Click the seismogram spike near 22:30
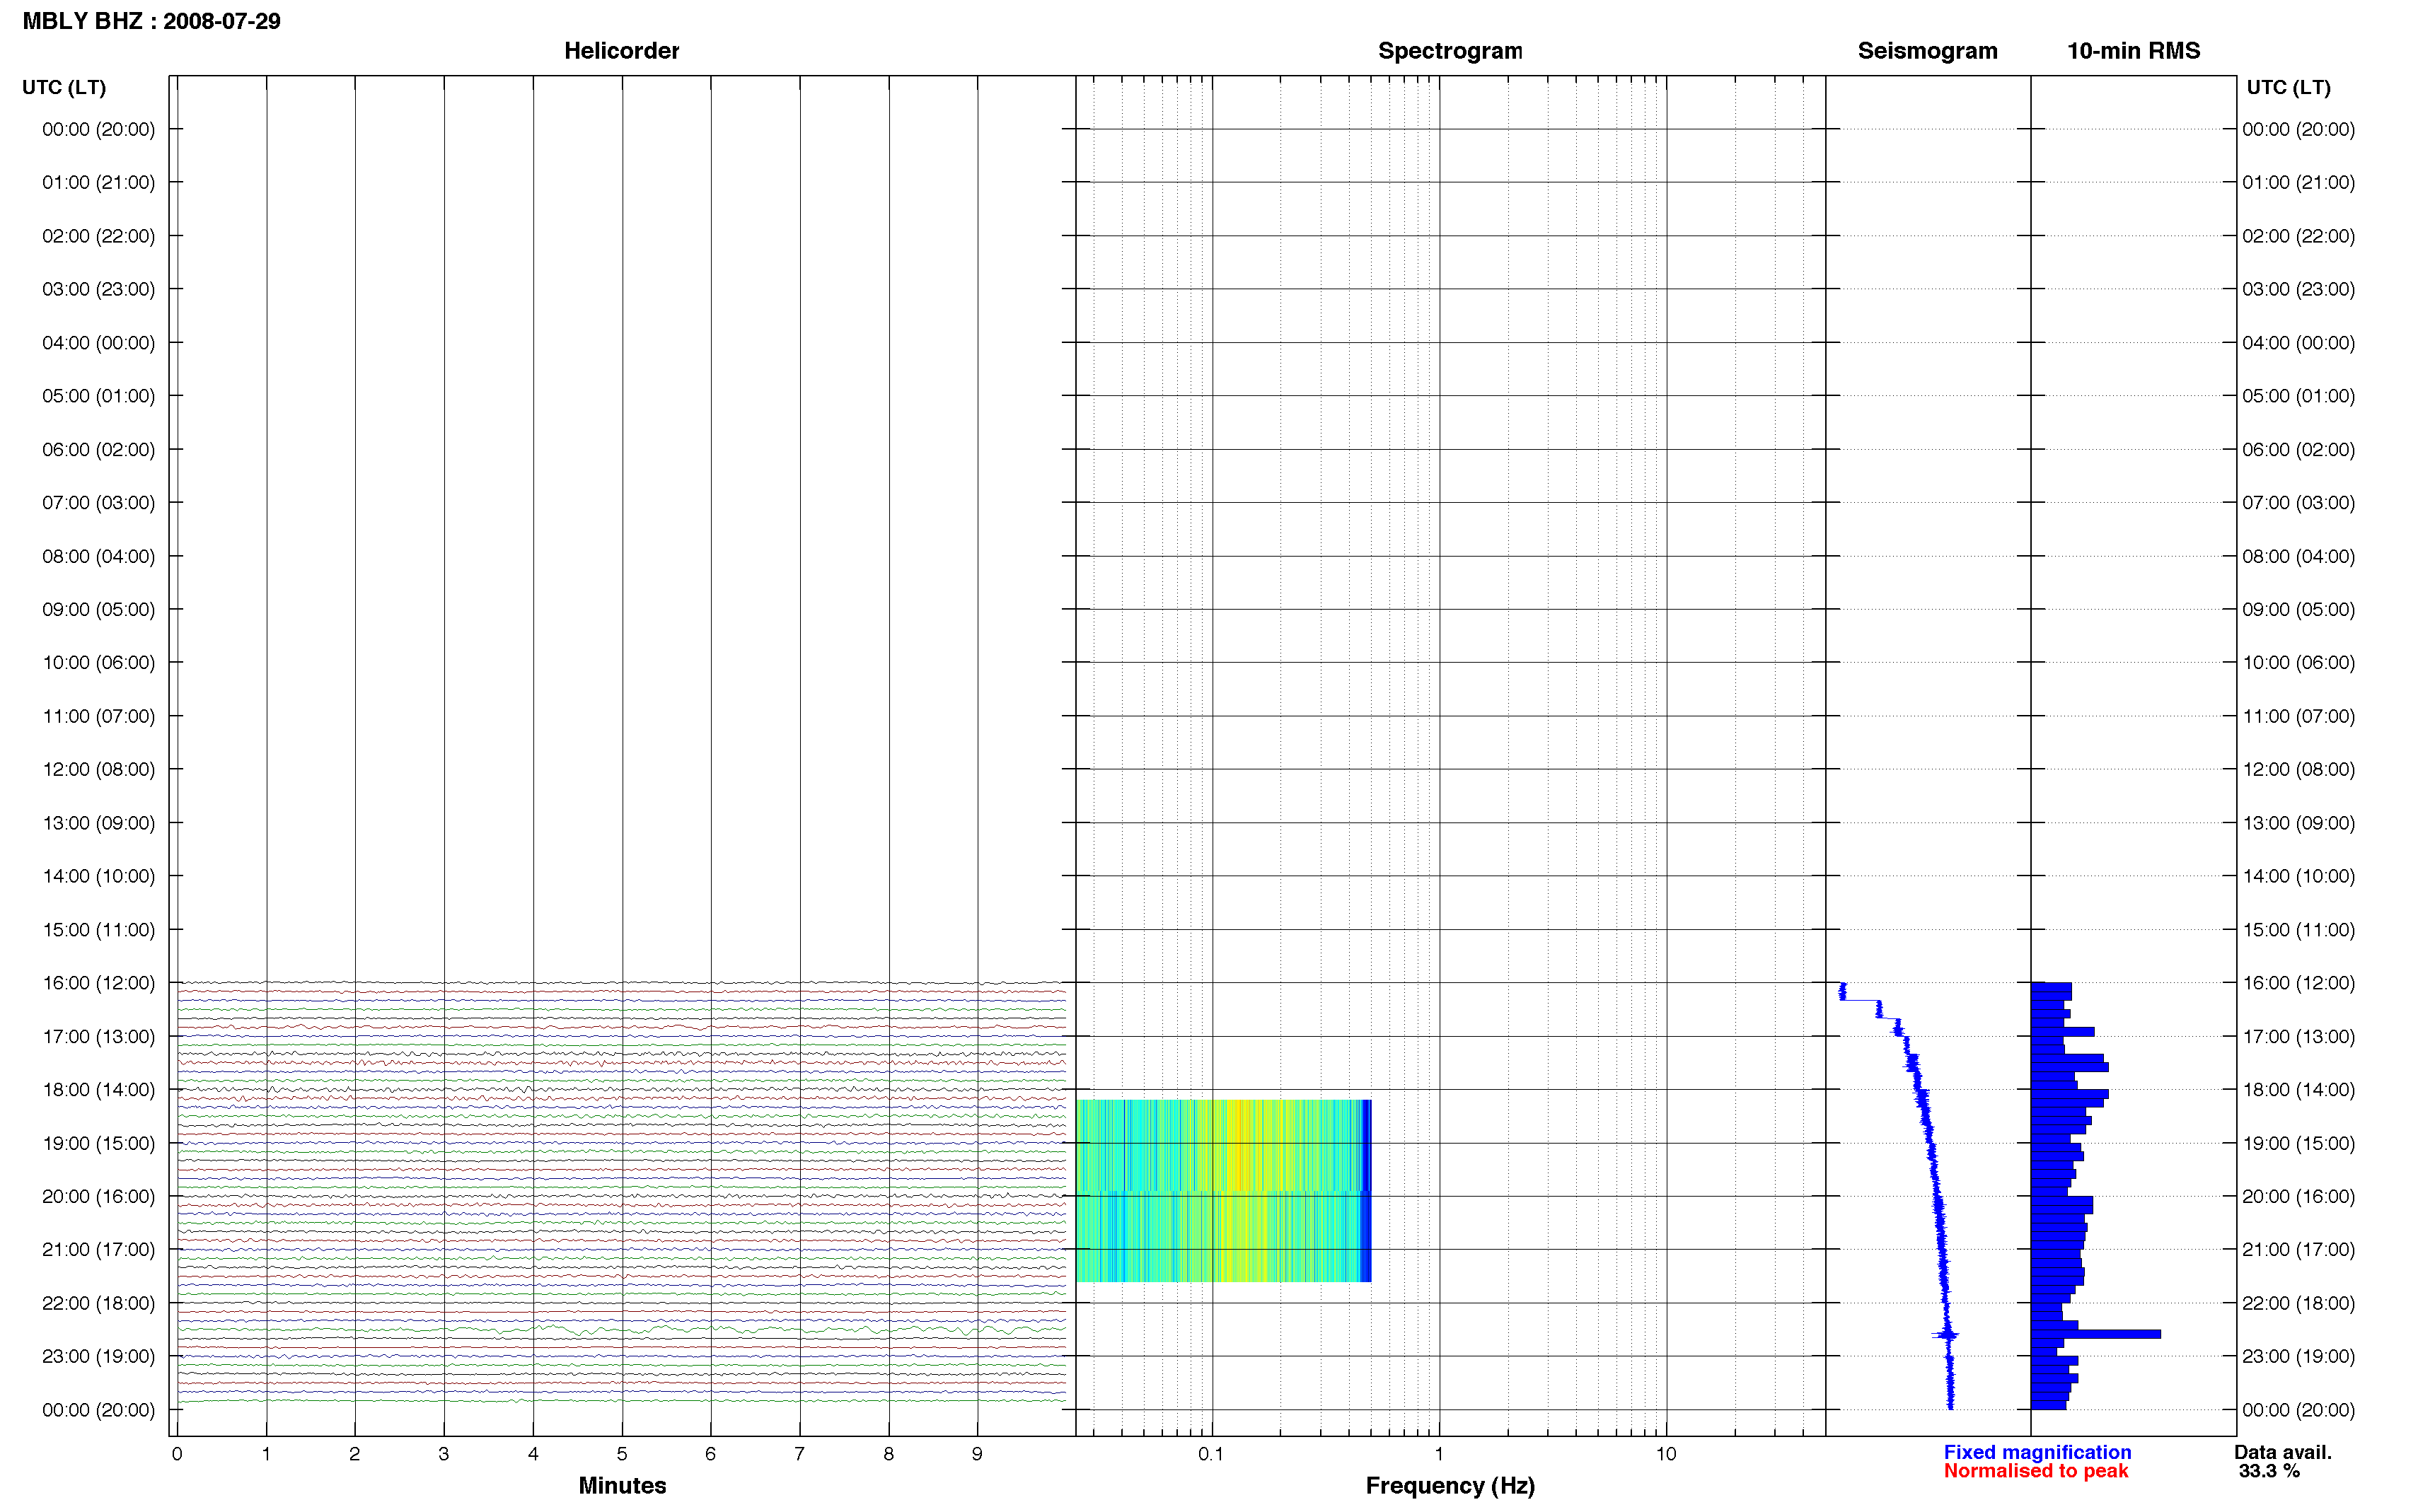The height and width of the screenshot is (1512, 2418). (x=1945, y=1334)
